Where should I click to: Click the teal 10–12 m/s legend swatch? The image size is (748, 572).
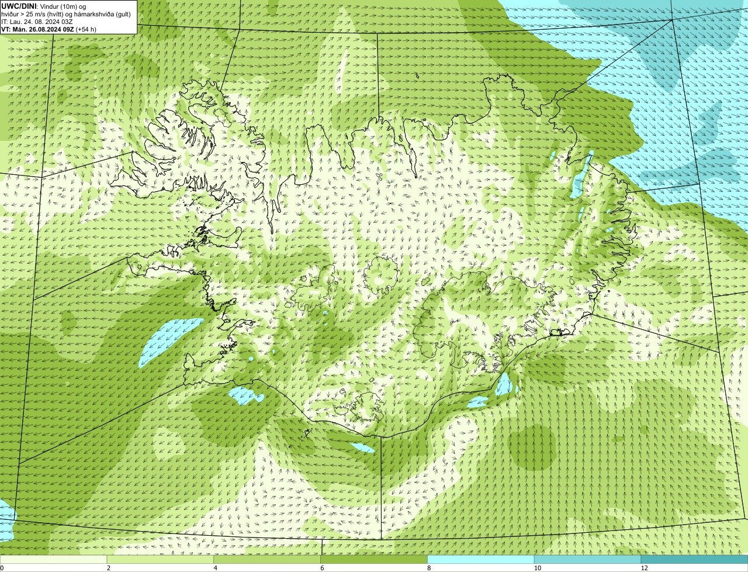(587, 559)
